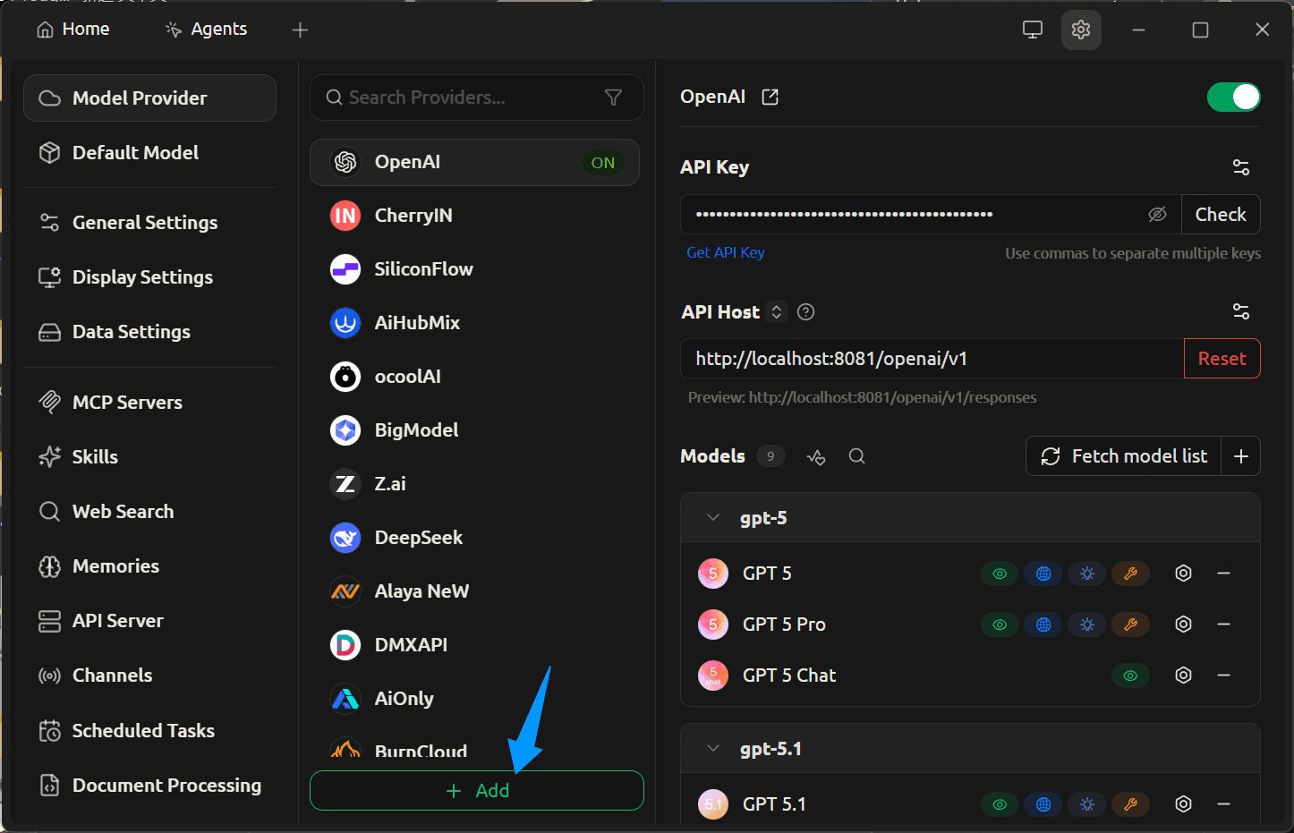Image resolution: width=1294 pixels, height=833 pixels.
Task: Open General Settings
Action: coord(149,223)
